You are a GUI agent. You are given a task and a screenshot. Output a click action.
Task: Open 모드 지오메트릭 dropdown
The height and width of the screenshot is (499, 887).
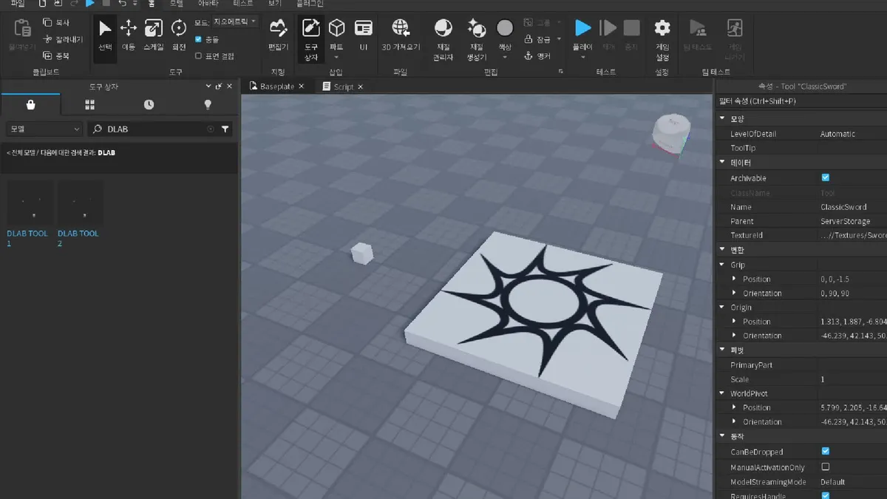(234, 22)
